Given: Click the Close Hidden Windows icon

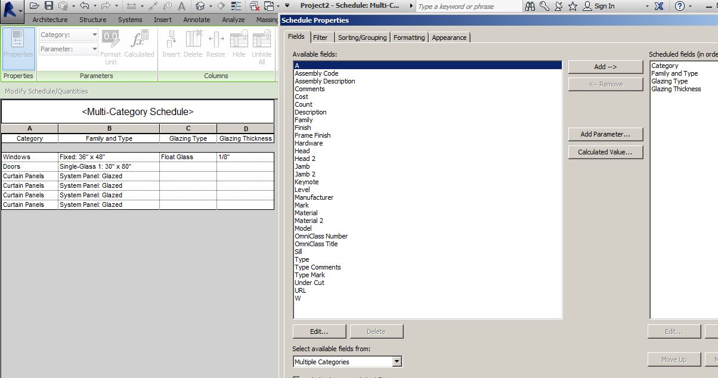Looking at the screenshot, I should 254,6.
